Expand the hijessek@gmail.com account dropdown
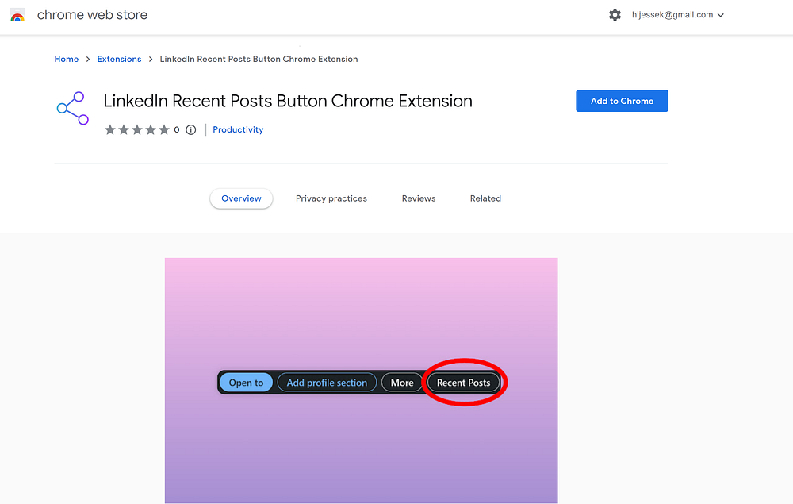 [x=678, y=15]
